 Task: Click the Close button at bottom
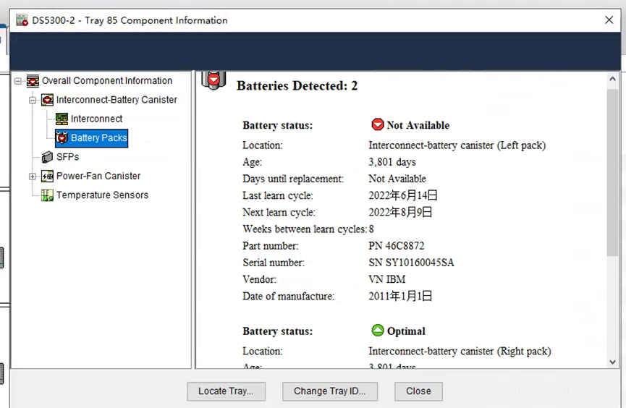click(x=418, y=391)
